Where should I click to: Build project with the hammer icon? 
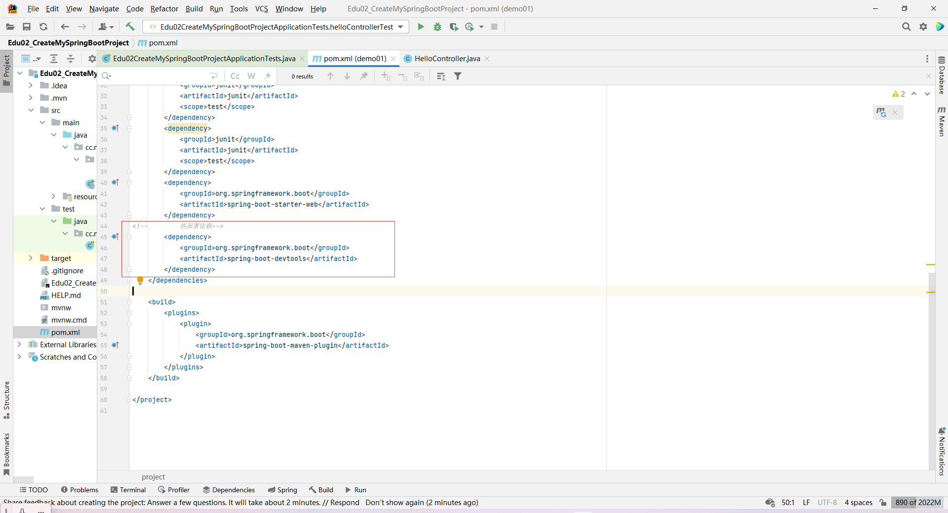click(130, 27)
